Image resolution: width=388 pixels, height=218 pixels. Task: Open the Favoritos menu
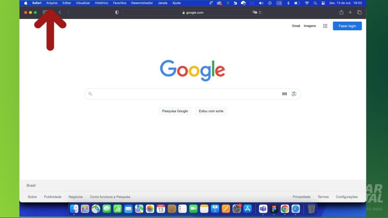coord(119,3)
